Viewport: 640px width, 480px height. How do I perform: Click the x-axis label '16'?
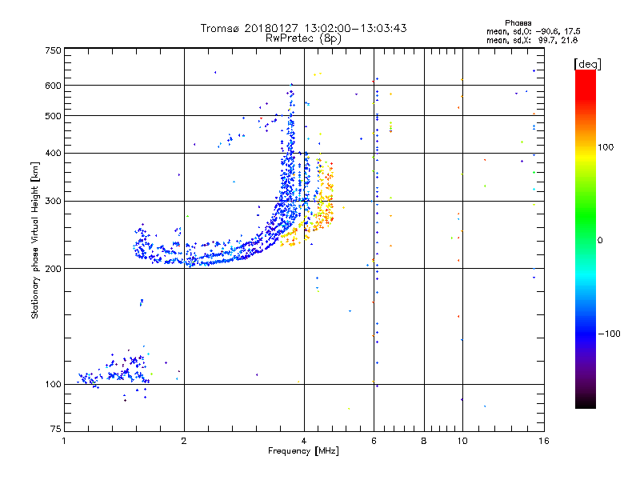(x=544, y=441)
